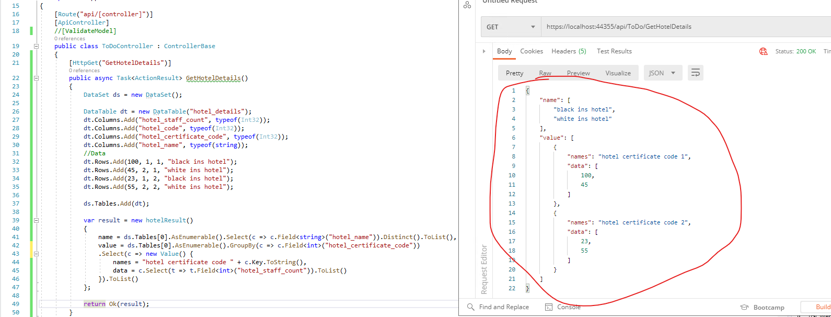This screenshot has height=317, width=831.
Task: Toggle line wrap icon in response viewer
Action: pyautogui.click(x=696, y=73)
